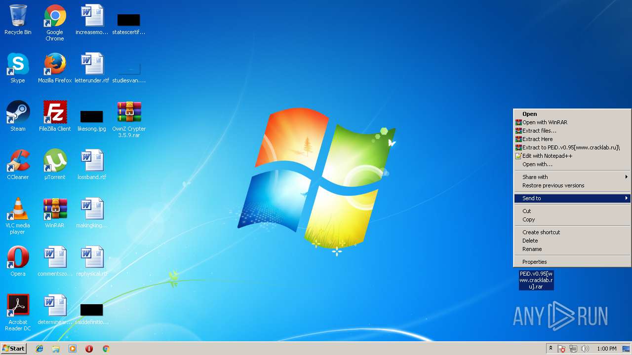Select the lossband.rtf document
The height and width of the screenshot is (355, 632).
(92, 165)
